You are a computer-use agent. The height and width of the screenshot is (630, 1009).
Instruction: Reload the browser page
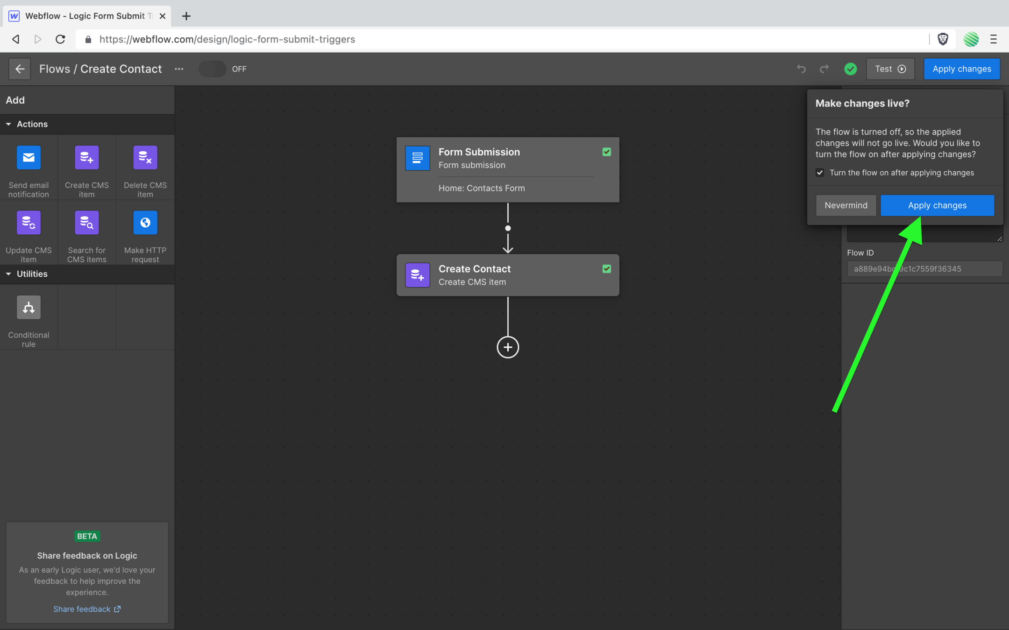click(x=60, y=39)
